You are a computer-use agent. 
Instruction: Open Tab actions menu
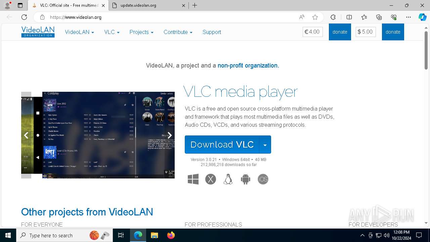point(20,5)
